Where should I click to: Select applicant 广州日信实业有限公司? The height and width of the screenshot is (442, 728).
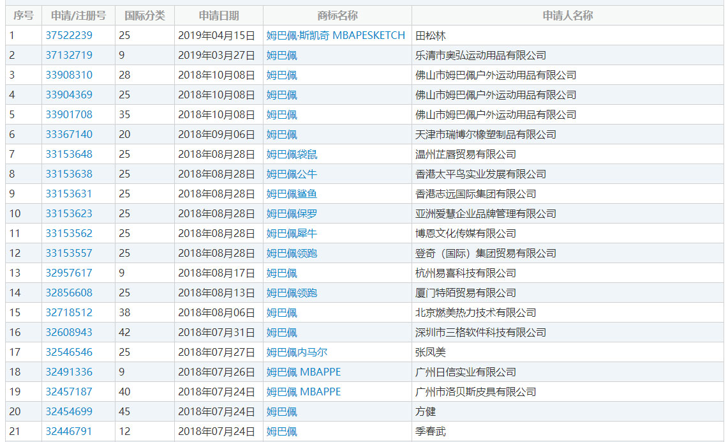click(466, 372)
